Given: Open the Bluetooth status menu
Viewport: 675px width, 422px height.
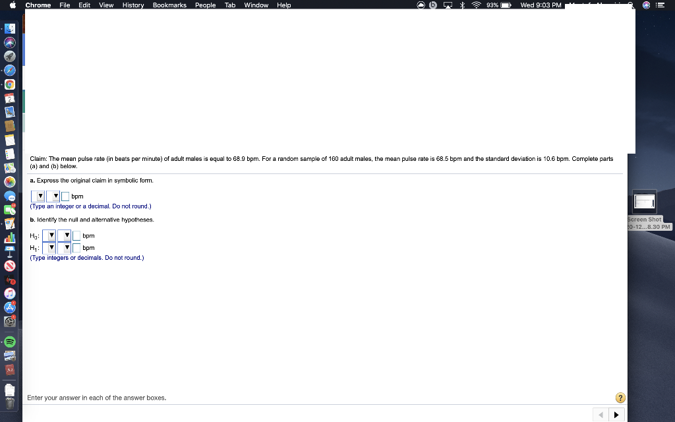Looking at the screenshot, I should pyautogui.click(x=461, y=5).
